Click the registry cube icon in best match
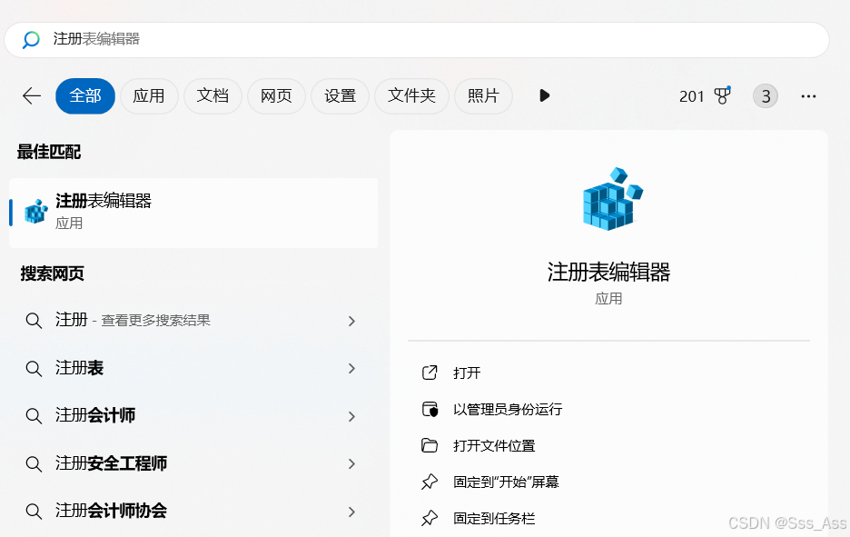 coord(36,212)
